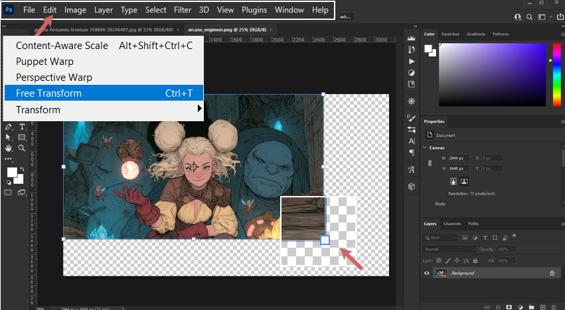Open the Brushes panel icon
Image resolution: width=565 pixels, height=310 pixels.
pos(411,118)
